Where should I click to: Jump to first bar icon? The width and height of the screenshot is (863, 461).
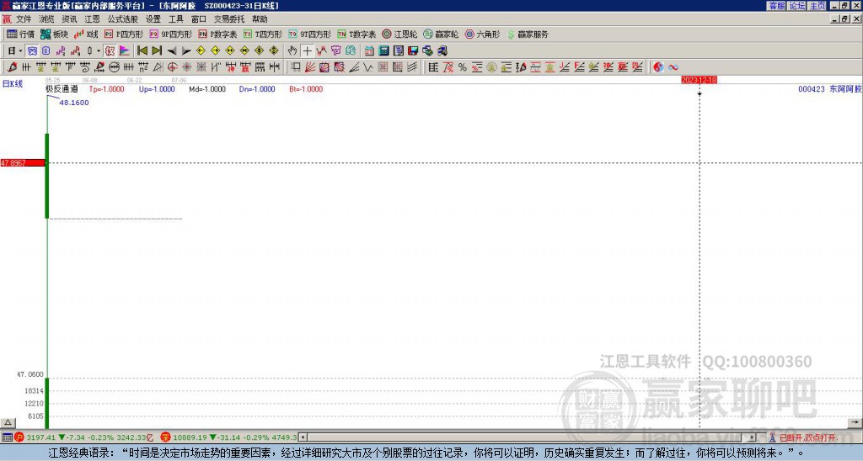point(142,50)
